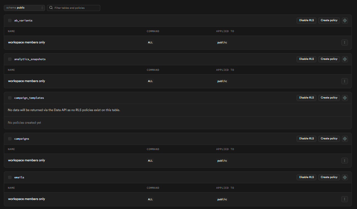The image size is (357, 209).
Task: Click the table icon beside analytics_snapshots
Action: pos(10,59)
